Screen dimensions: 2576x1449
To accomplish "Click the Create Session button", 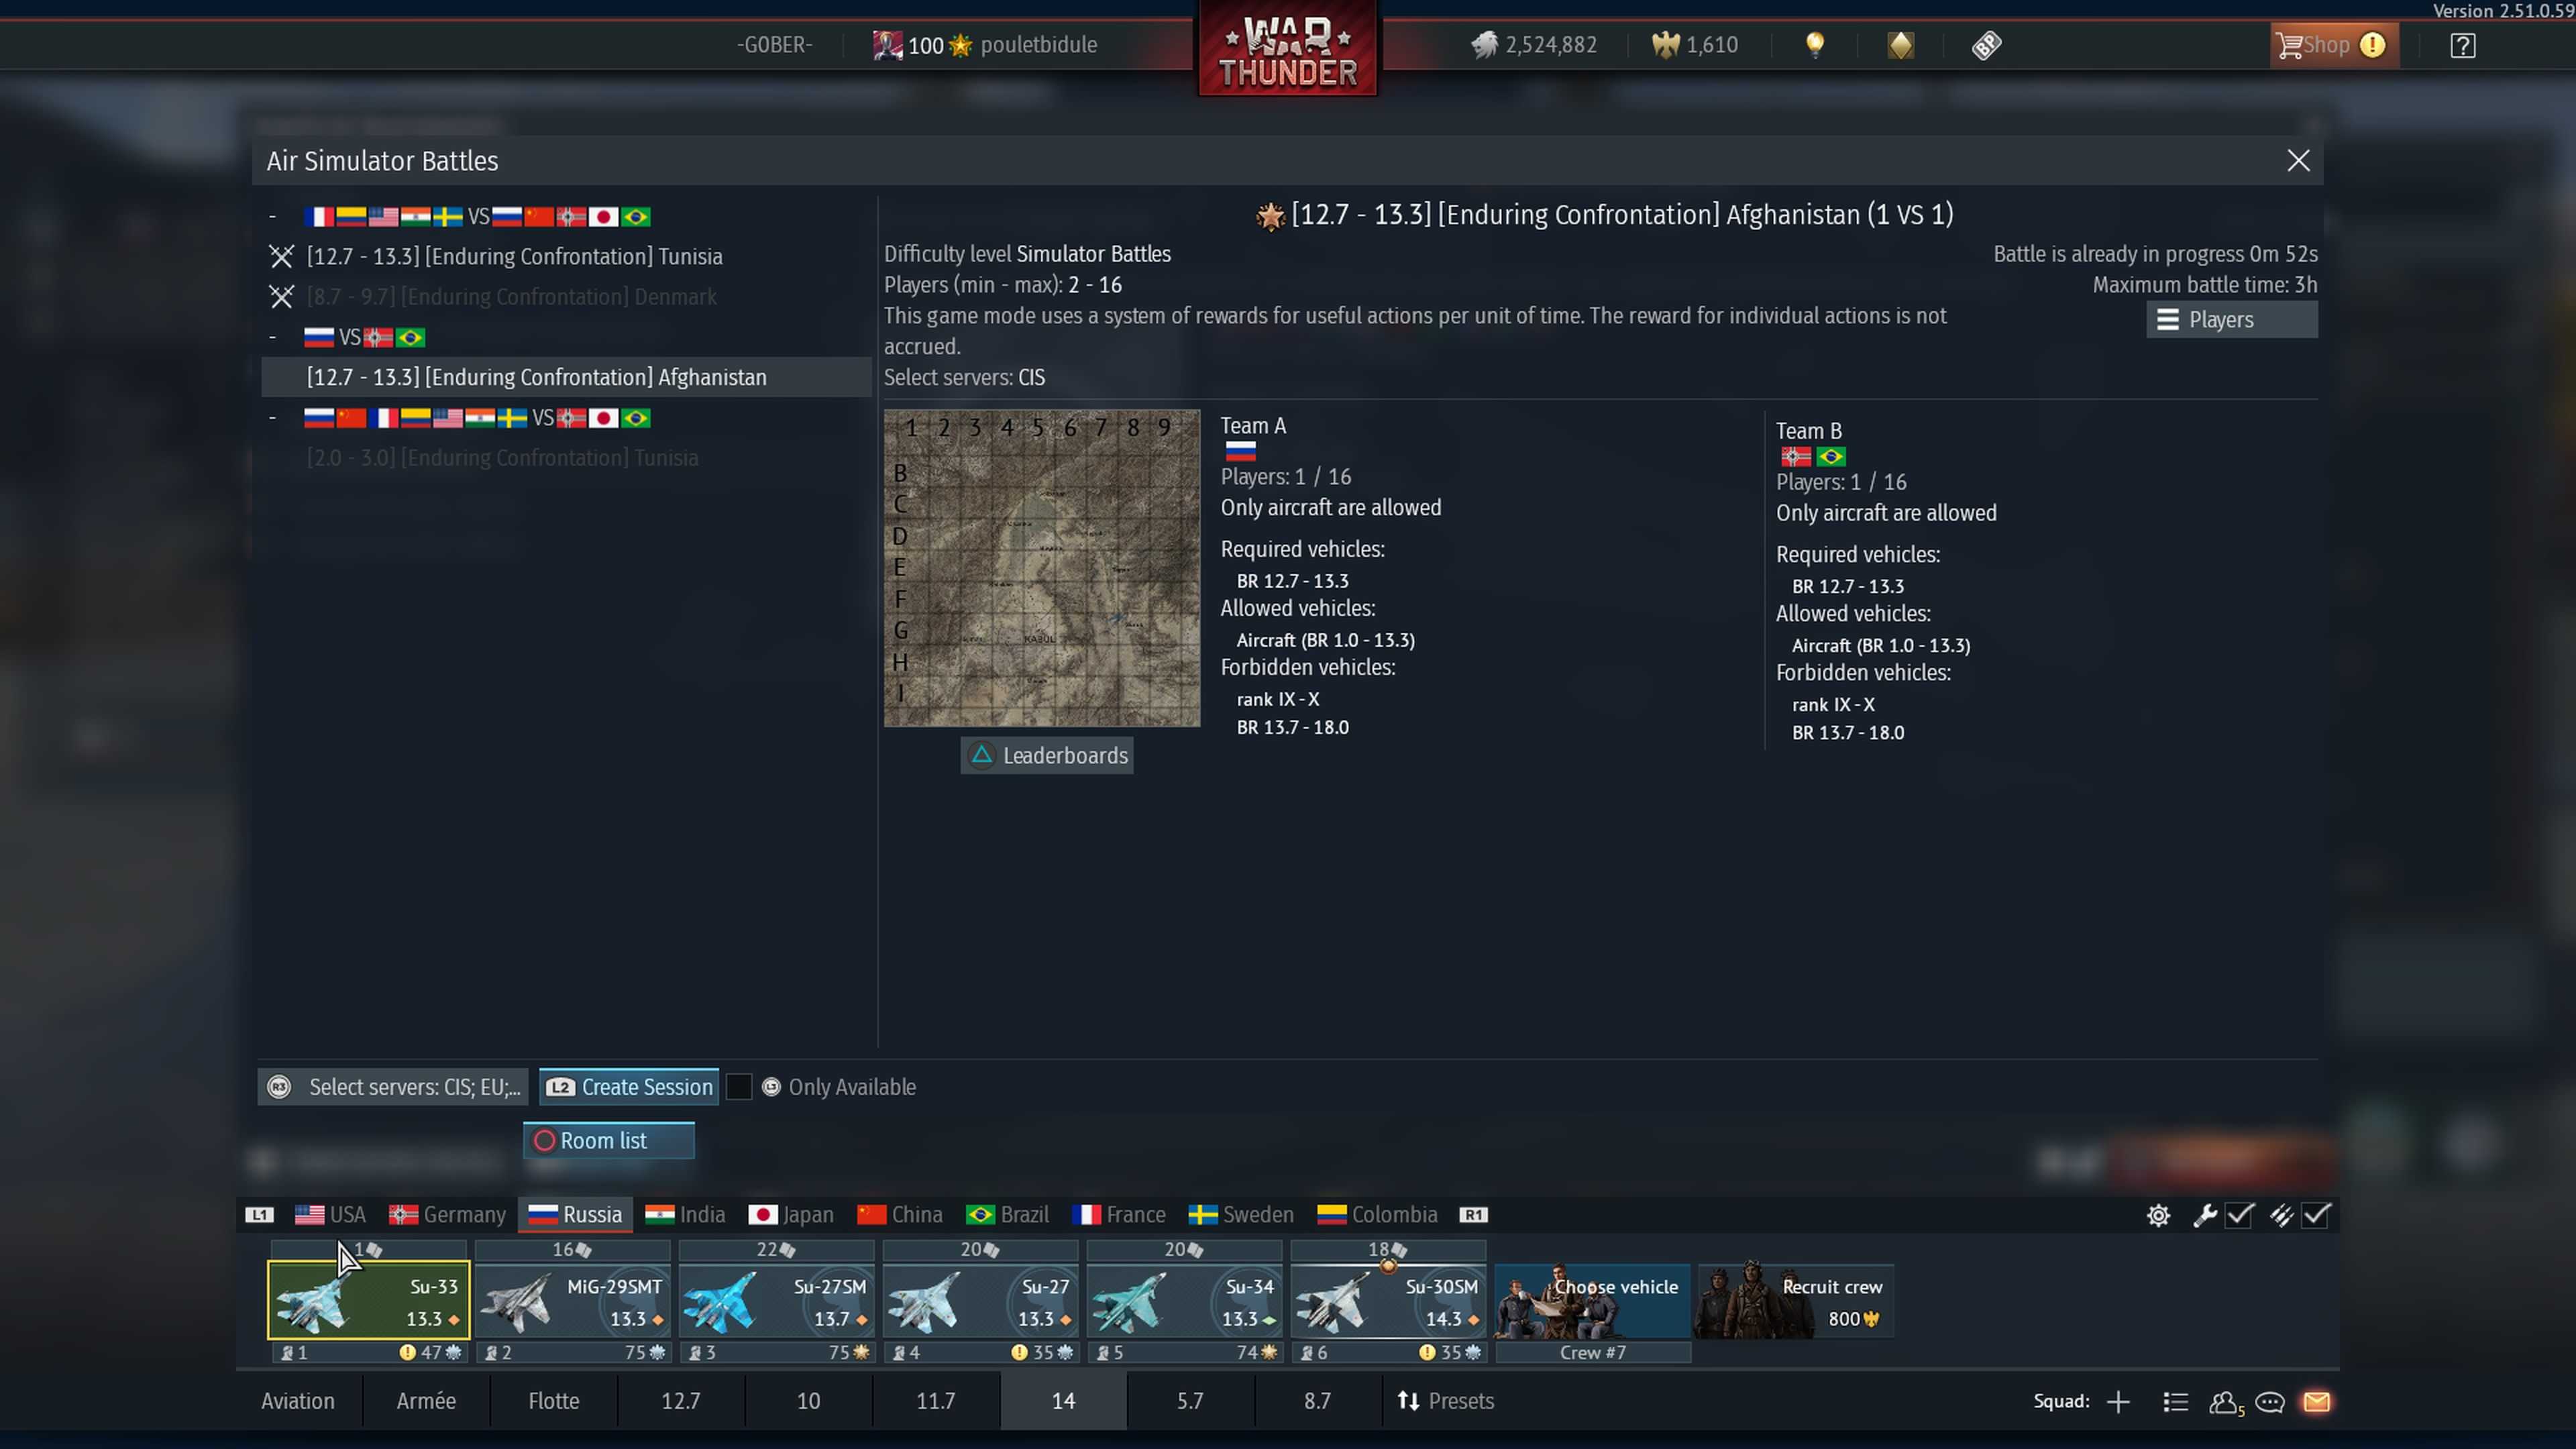I will point(629,1087).
